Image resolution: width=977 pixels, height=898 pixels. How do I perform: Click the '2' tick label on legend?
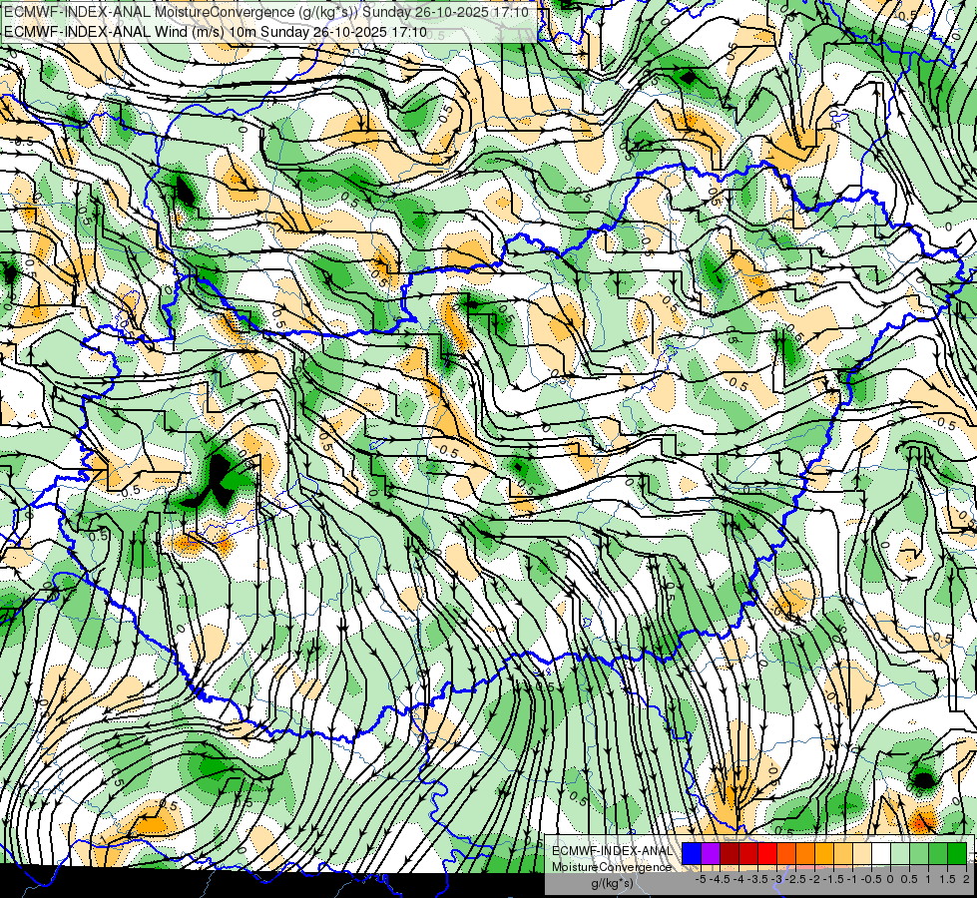[x=966, y=879]
